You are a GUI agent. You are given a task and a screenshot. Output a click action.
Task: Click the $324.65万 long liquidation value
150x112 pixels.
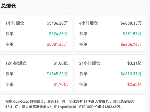[58, 34]
